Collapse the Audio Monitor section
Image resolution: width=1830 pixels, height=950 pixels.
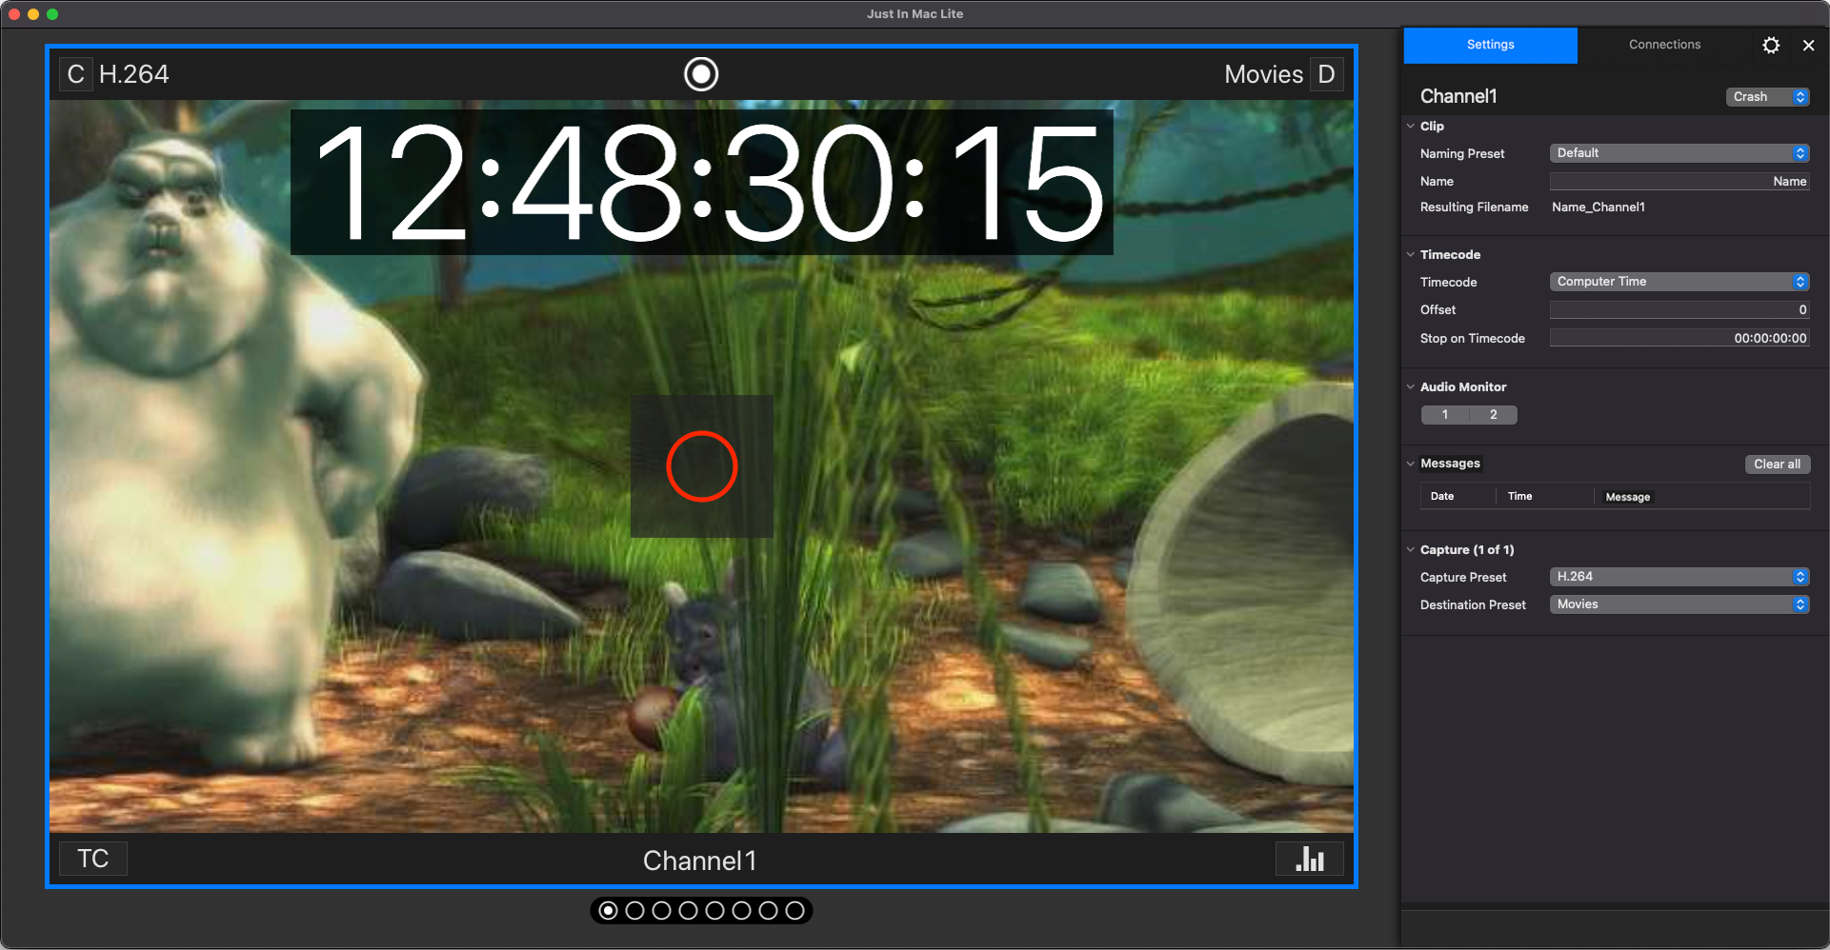(x=1411, y=386)
